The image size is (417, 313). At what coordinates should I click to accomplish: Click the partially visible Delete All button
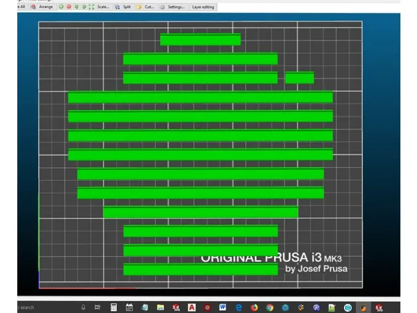pyautogui.click(x=23, y=7)
